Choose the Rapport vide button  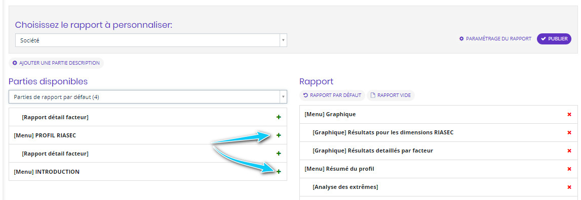(x=391, y=95)
